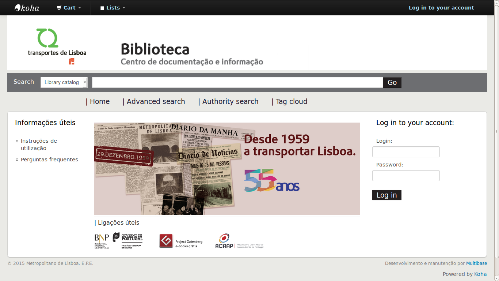Click the transportes de Lisboa logo
499x281 pixels.
point(57,46)
